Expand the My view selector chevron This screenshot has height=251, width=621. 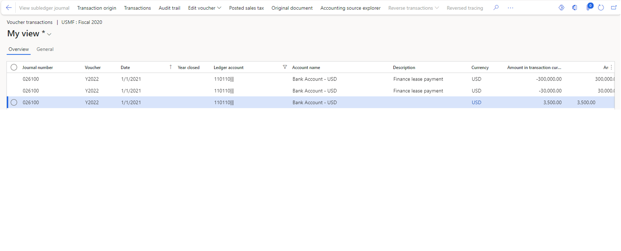click(49, 34)
